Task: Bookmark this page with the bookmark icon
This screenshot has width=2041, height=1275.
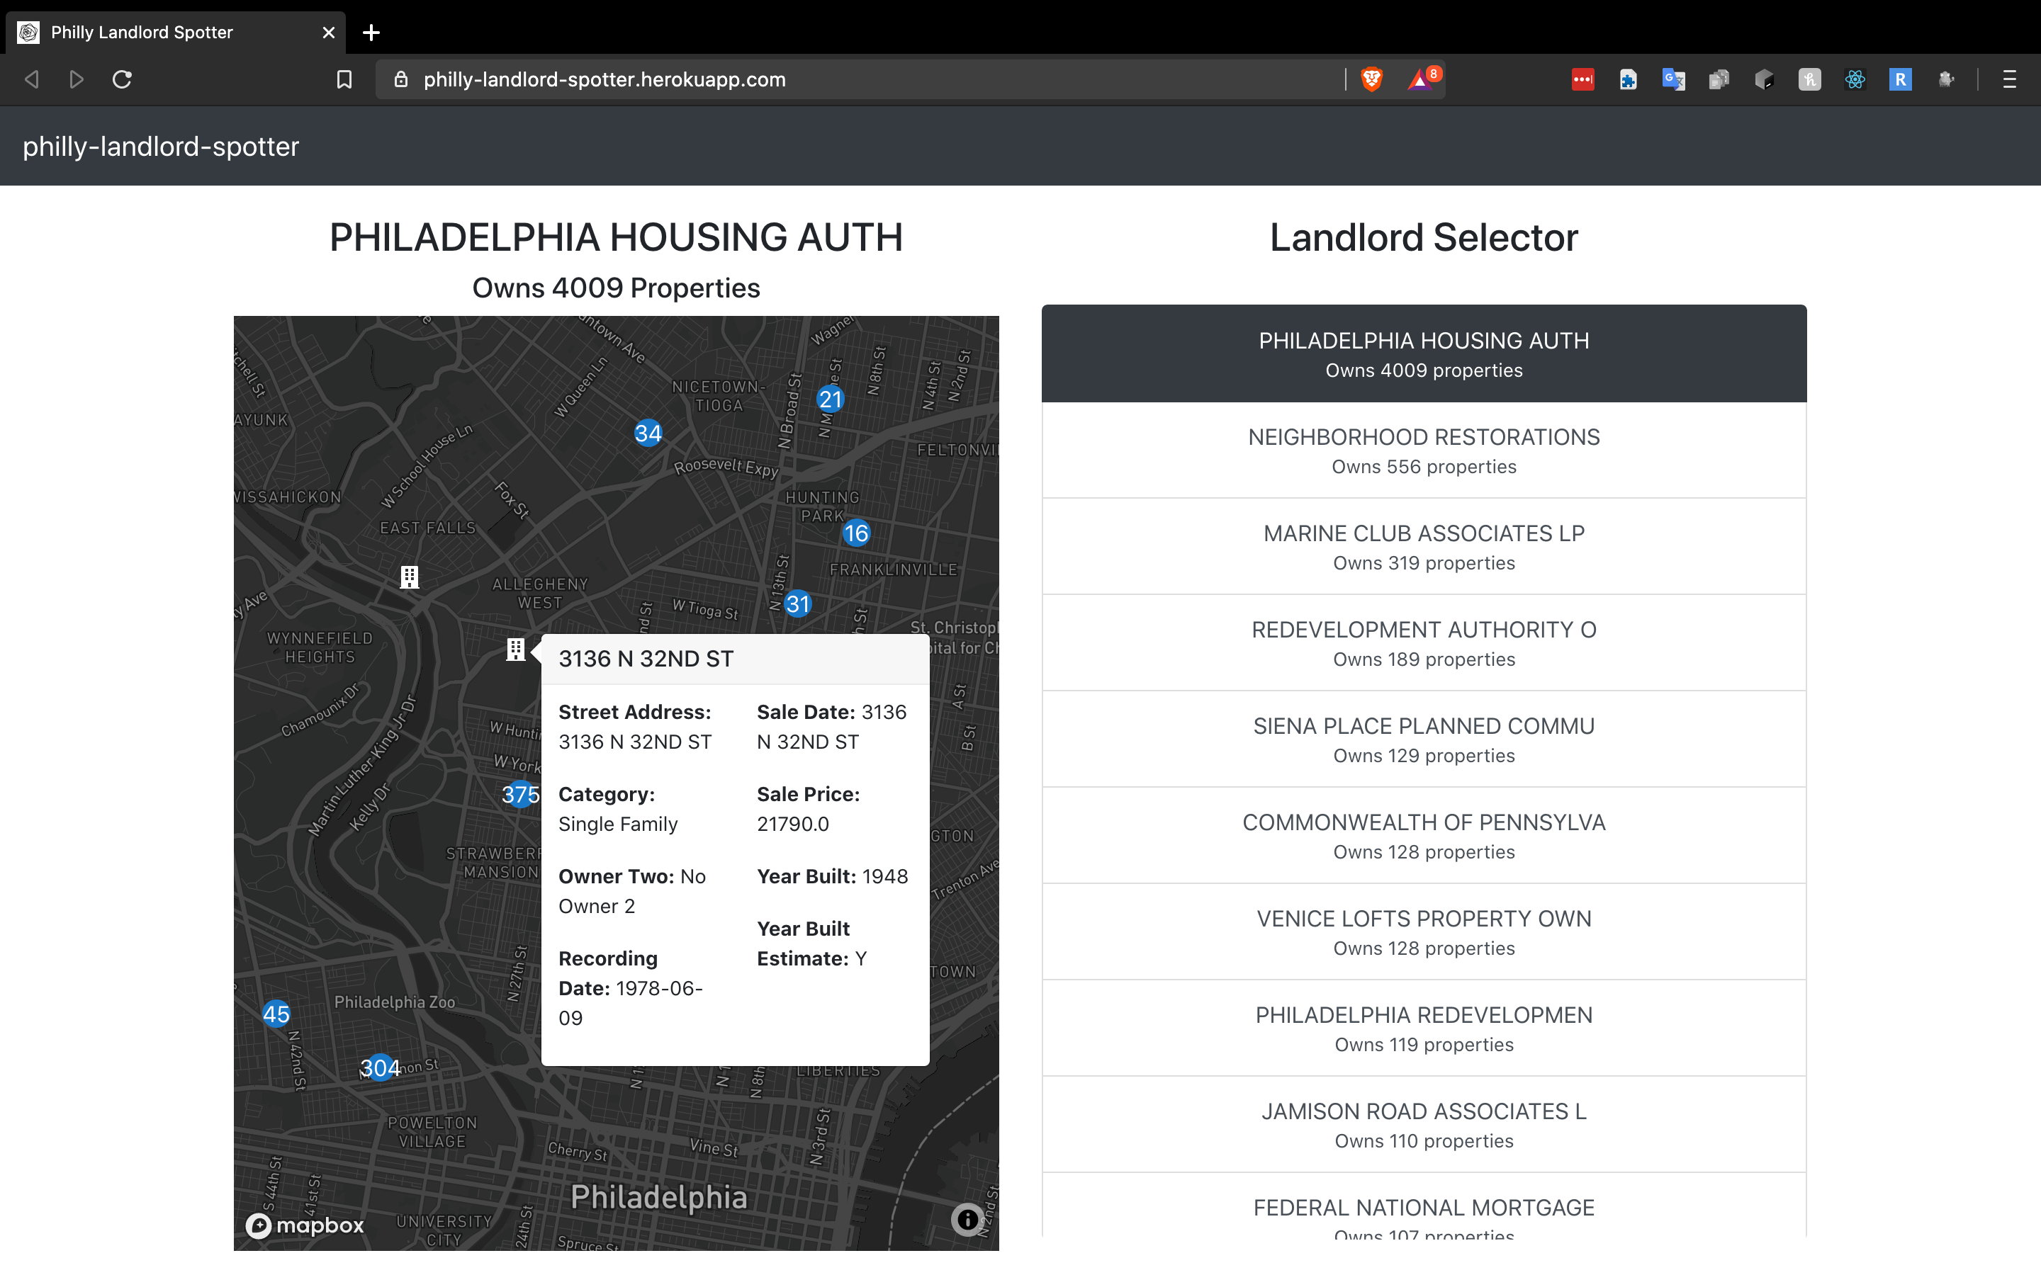Action: [344, 79]
